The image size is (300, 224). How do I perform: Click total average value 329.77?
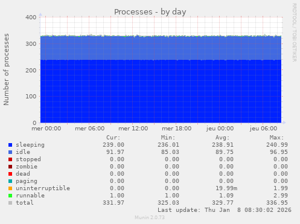click(223, 203)
